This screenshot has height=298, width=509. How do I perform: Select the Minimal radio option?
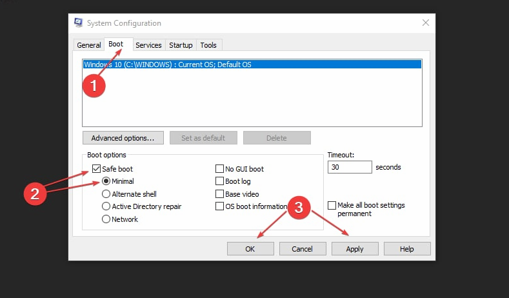click(106, 181)
